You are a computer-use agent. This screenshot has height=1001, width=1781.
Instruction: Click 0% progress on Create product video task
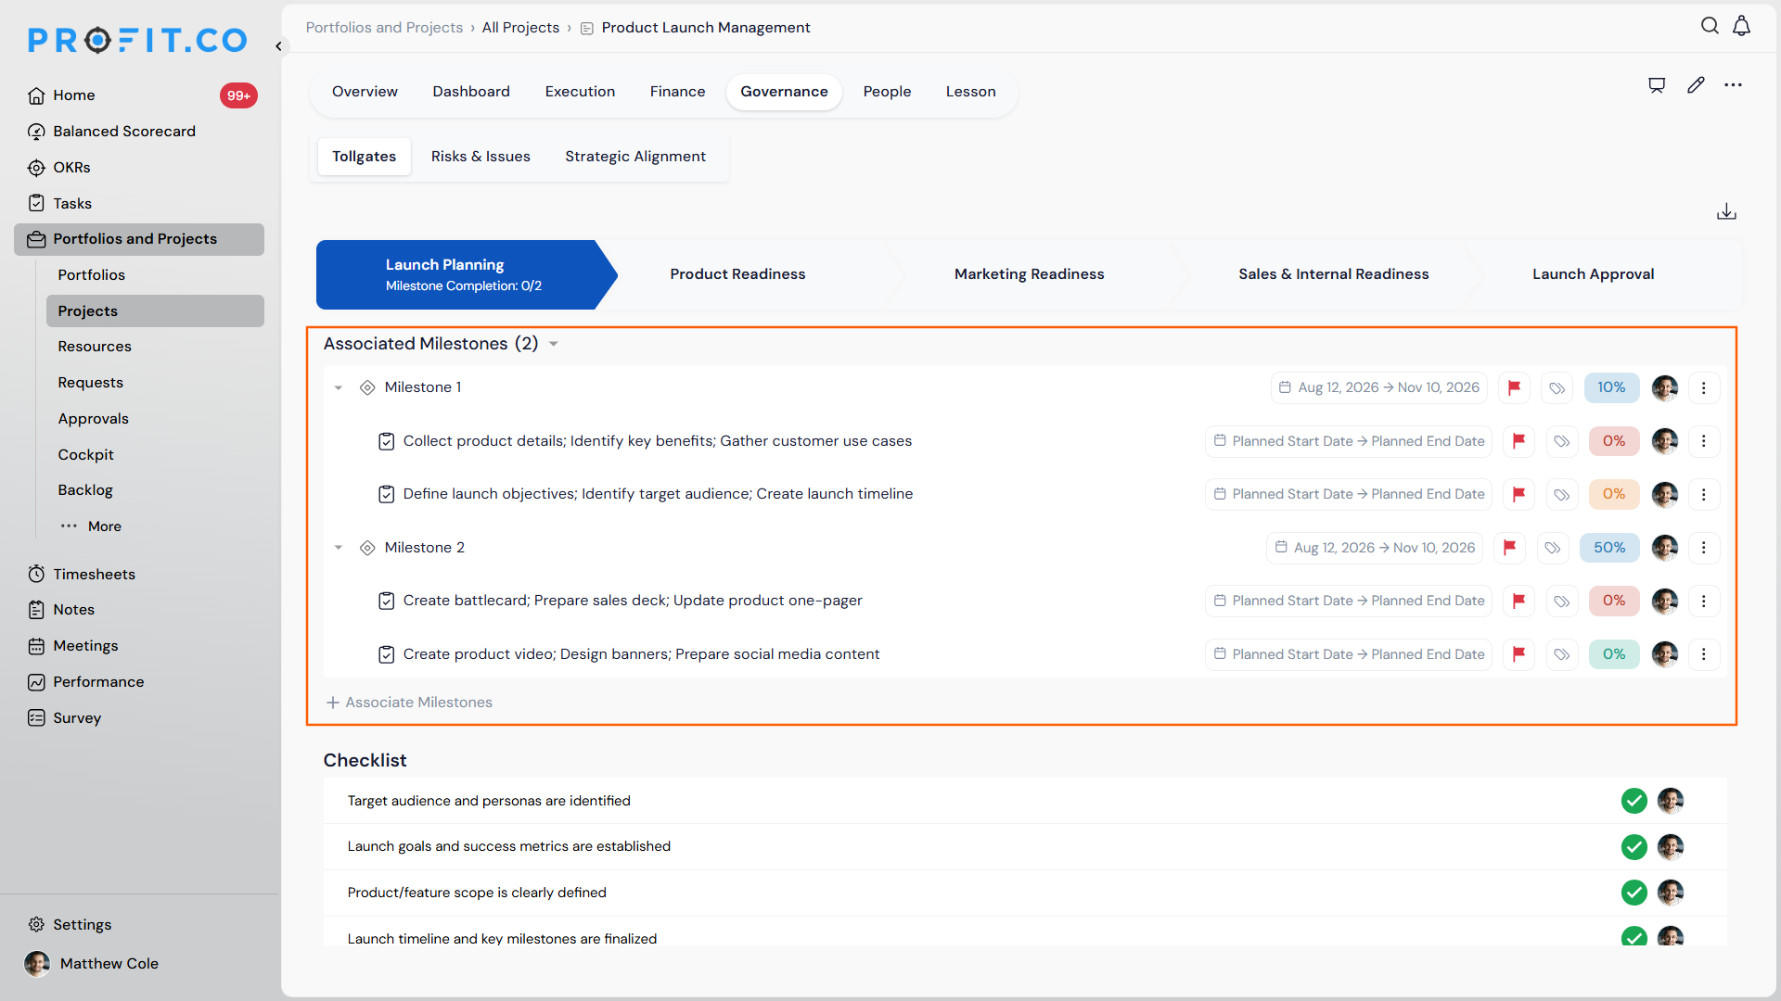pyautogui.click(x=1614, y=654)
